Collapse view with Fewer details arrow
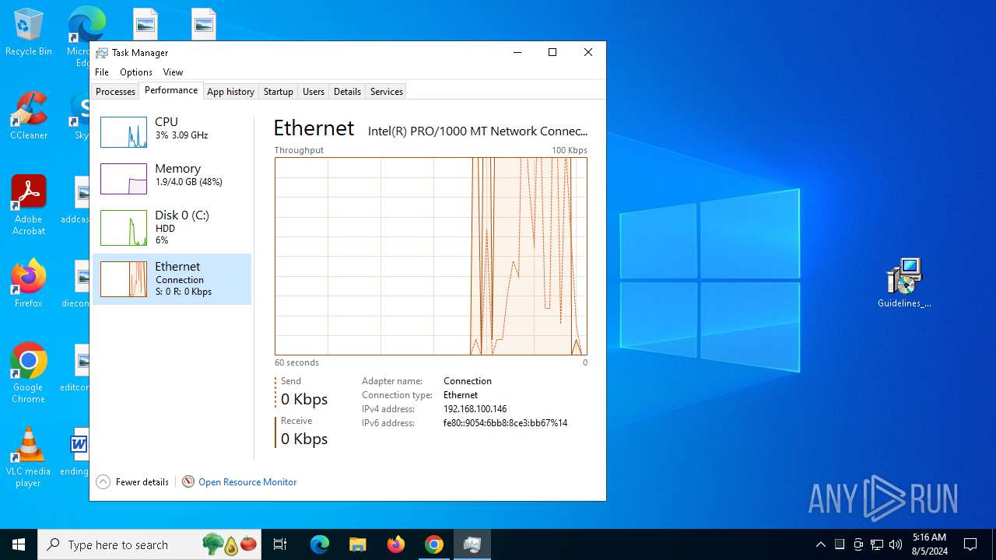996x560 pixels. point(103,482)
